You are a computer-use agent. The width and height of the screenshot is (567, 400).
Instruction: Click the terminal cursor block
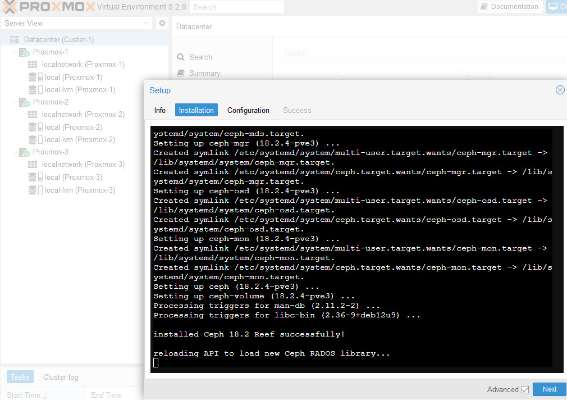click(156, 362)
